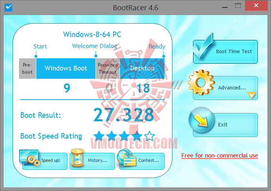
Task: Start the Boot Time Test
Action: [225, 52]
